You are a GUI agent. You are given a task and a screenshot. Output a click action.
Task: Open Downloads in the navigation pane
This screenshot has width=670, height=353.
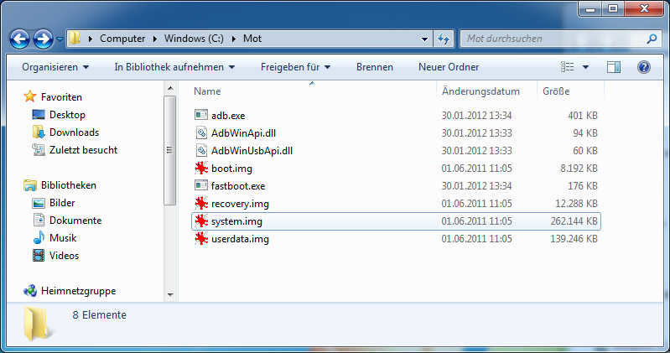[x=74, y=132]
